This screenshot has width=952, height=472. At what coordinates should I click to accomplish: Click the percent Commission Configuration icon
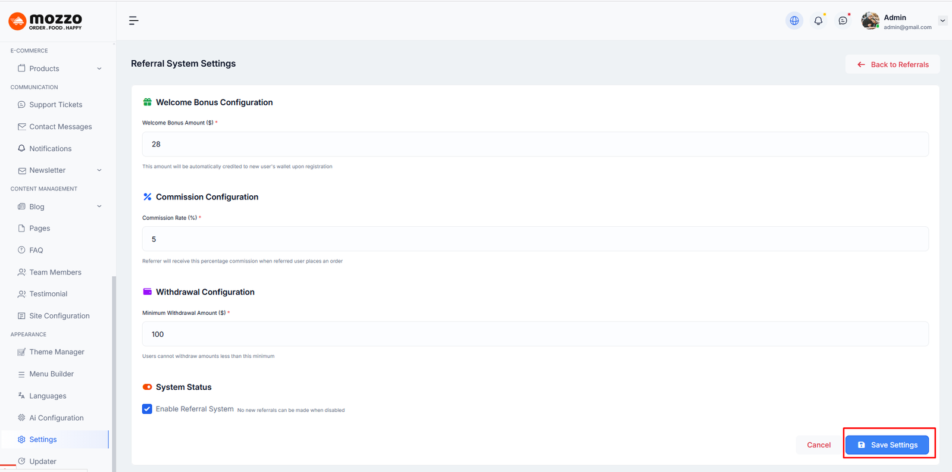click(x=148, y=197)
